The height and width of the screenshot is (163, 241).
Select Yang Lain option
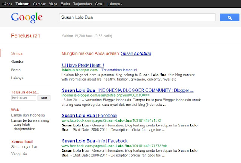pyautogui.click(x=19, y=154)
